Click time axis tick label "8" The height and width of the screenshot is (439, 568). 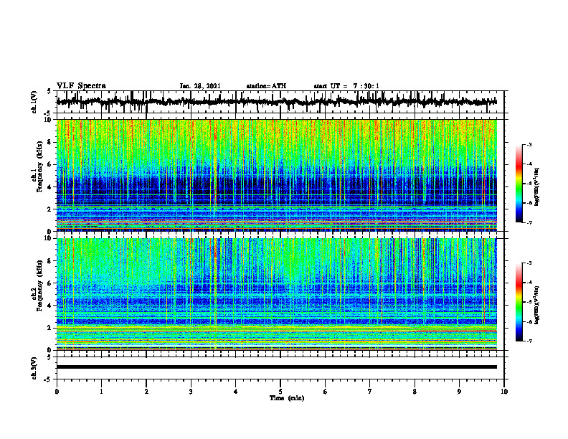pos(415,392)
